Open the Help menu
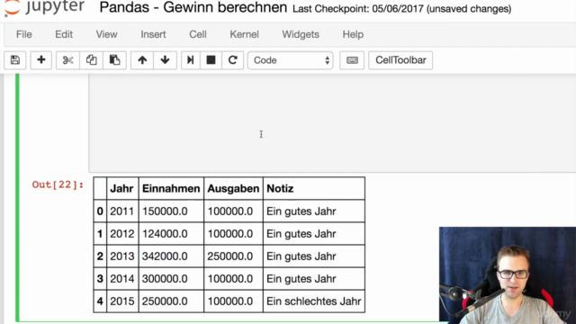 (x=353, y=34)
